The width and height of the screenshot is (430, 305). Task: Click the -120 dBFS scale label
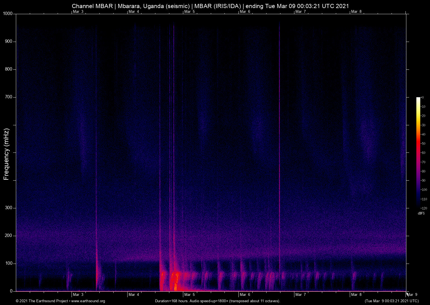click(x=424, y=208)
